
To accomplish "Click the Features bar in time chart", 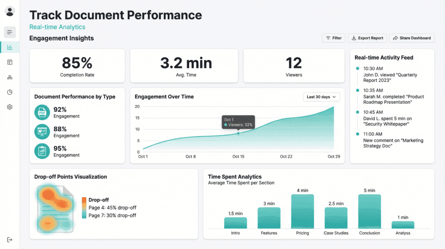I will [269, 218].
